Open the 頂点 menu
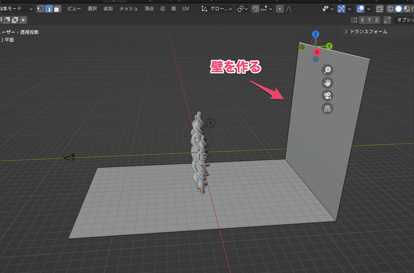The height and width of the screenshot is (273, 414). coord(149,9)
